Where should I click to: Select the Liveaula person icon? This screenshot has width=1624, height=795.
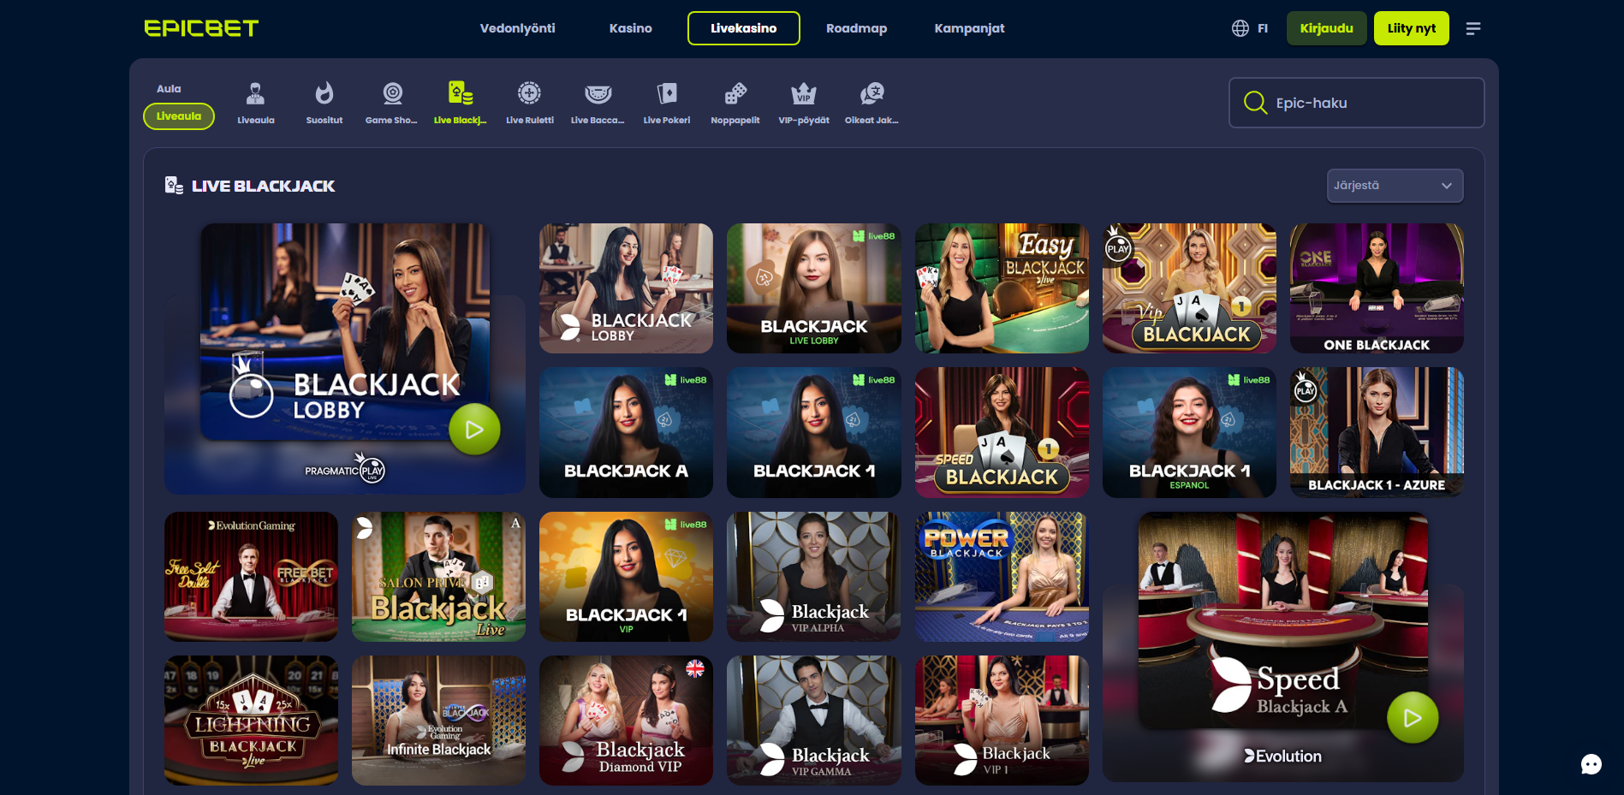click(x=255, y=94)
